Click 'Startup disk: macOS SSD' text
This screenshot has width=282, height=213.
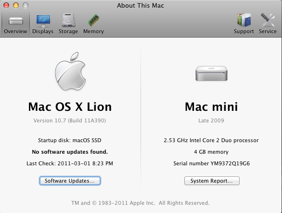click(70, 140)
